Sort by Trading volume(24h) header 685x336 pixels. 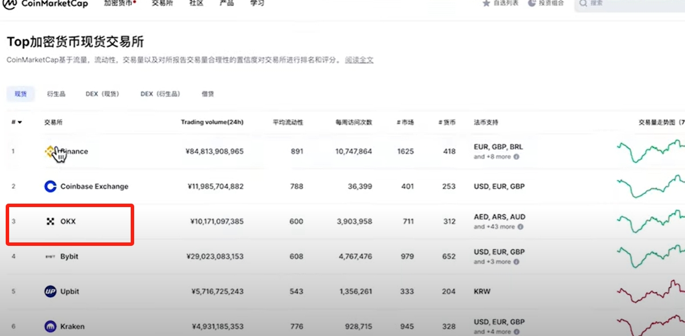[212, 122]
